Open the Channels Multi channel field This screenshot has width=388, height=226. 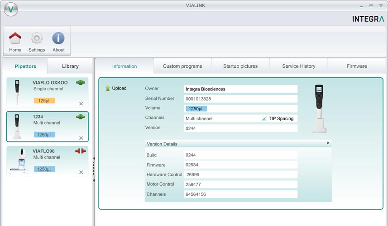pos(221,118)
